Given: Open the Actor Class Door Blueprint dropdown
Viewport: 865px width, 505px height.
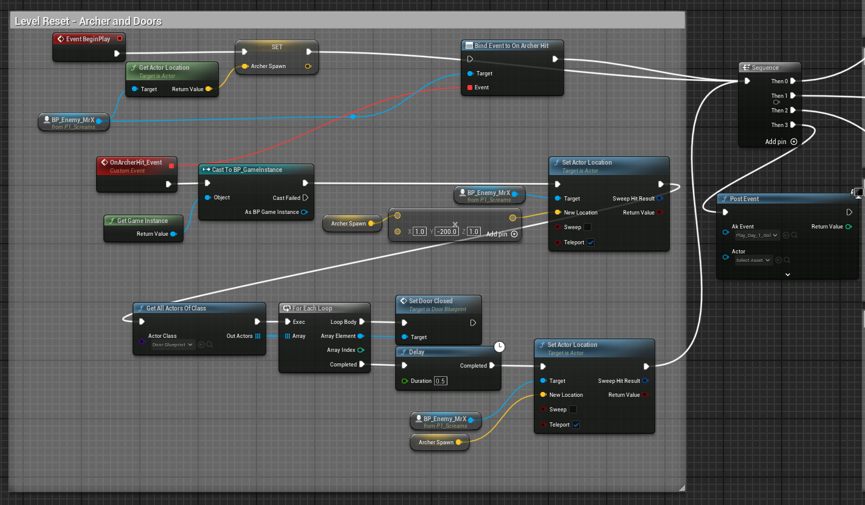Looking at the screenshot, I should click(x=173, y=345).
